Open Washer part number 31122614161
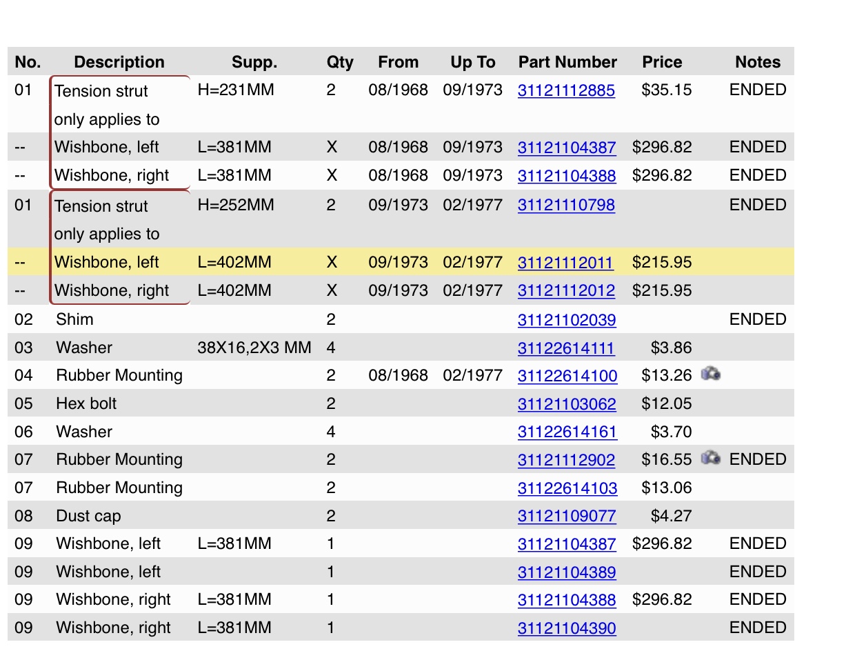The height and width of the screenshot is (651, 846). 567,432
